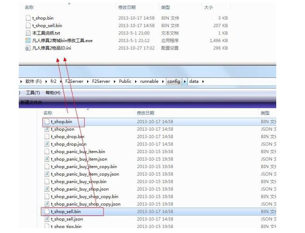Click the 本工具说明.txt text file icon
This screenshot has height=233, width=305.
pos(28,33)
